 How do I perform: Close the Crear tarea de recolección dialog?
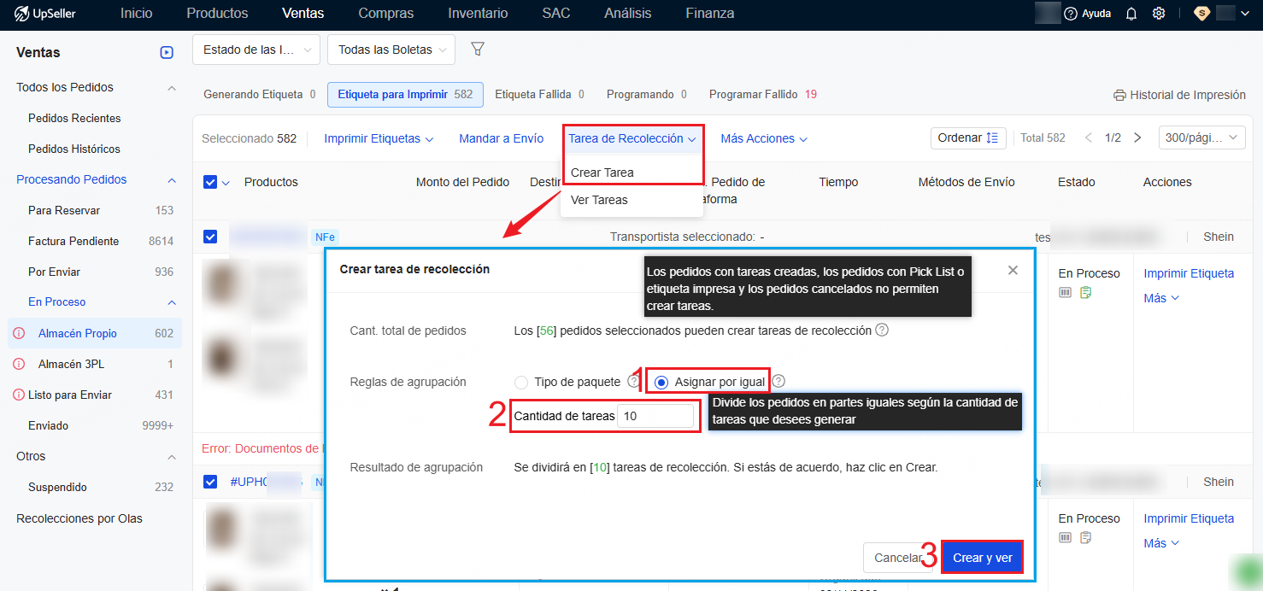click(x=1013, y=270)
